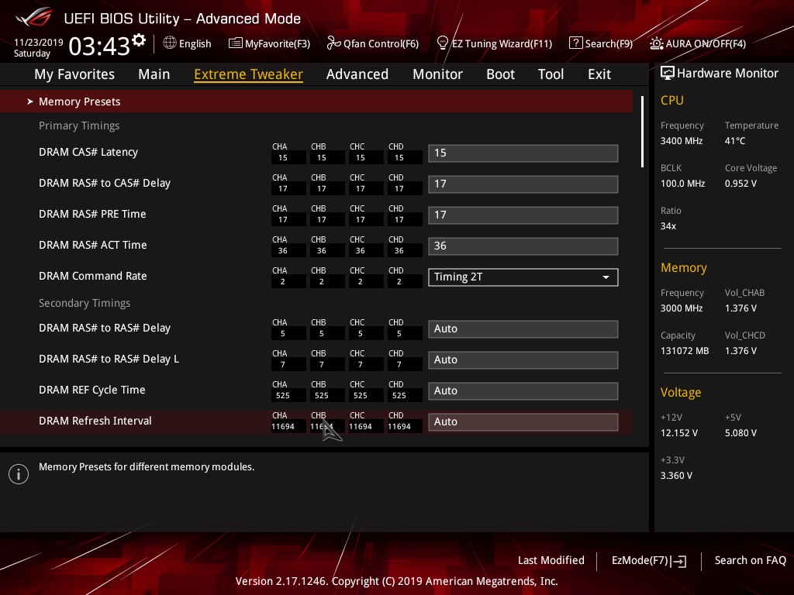Screen dimensions: 794x595
Task: Switch to the Advanced tab
Action: click(x=357, y=74)
